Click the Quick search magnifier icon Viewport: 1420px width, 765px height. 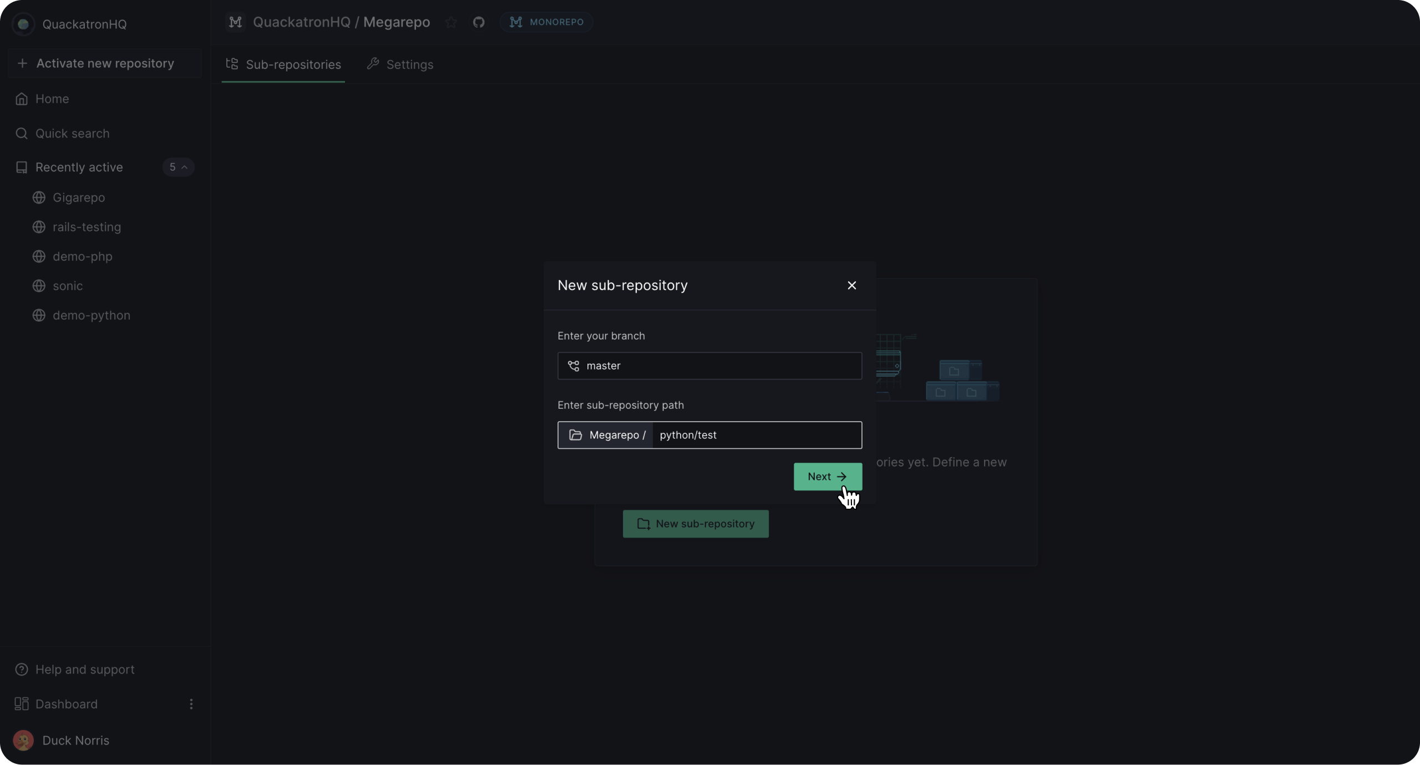point(22,133)
